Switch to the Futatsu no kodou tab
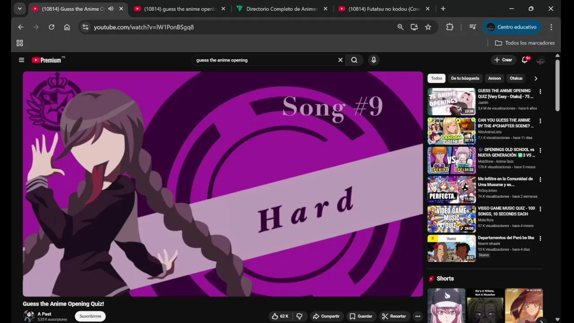 tap(384, 9)
